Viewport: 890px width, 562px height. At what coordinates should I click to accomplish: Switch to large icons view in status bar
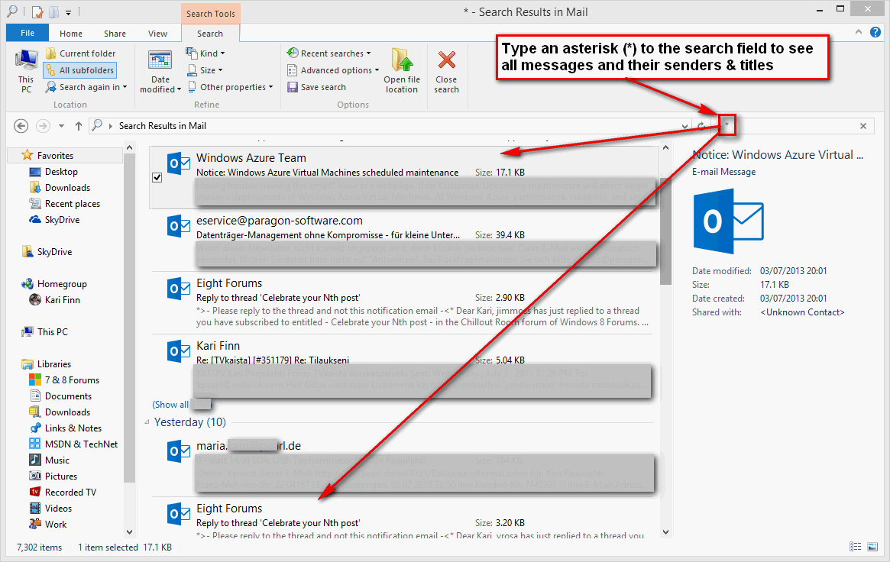872,546
